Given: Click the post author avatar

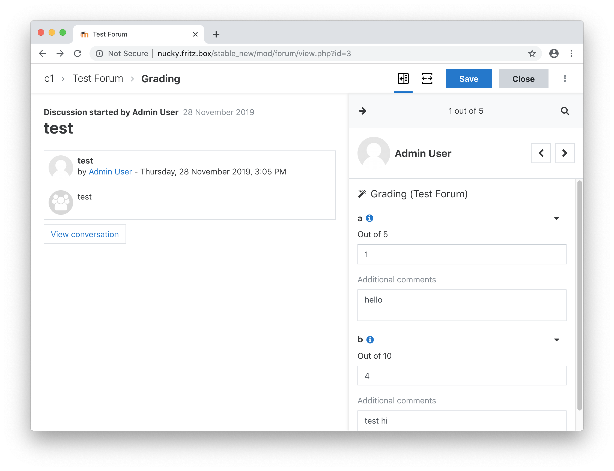Looking at the screenshot, I should coord(61,167).
